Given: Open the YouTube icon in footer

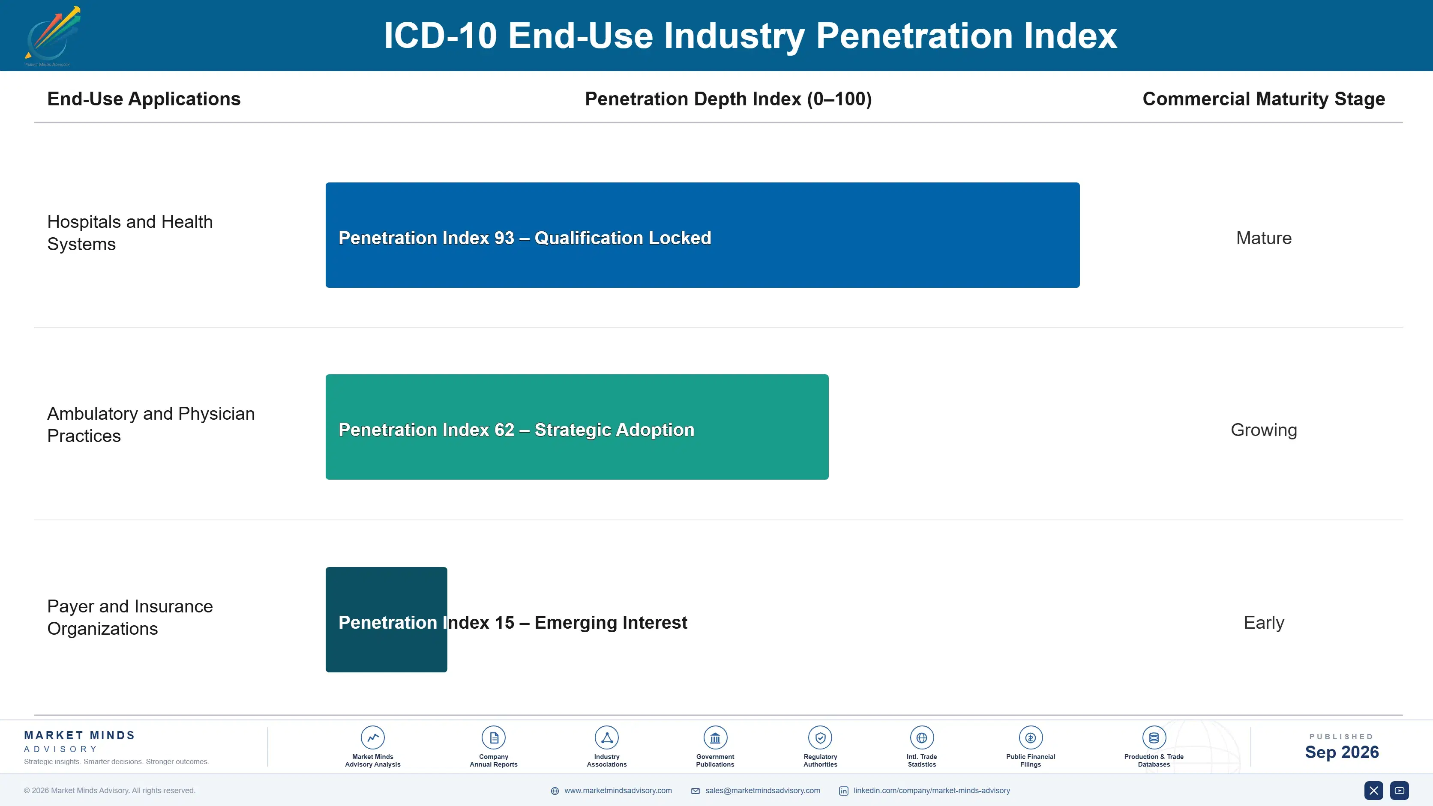Looking at the screenshot, I should [1399, 791].
